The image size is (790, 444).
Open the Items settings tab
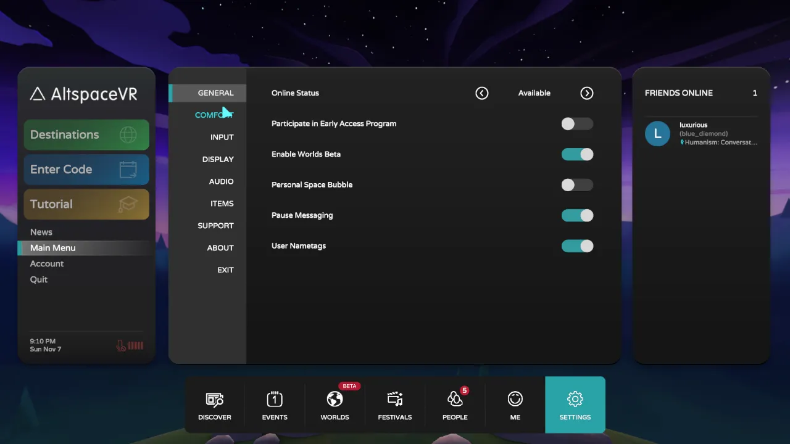pyautogui.click(x=222, y=203)
